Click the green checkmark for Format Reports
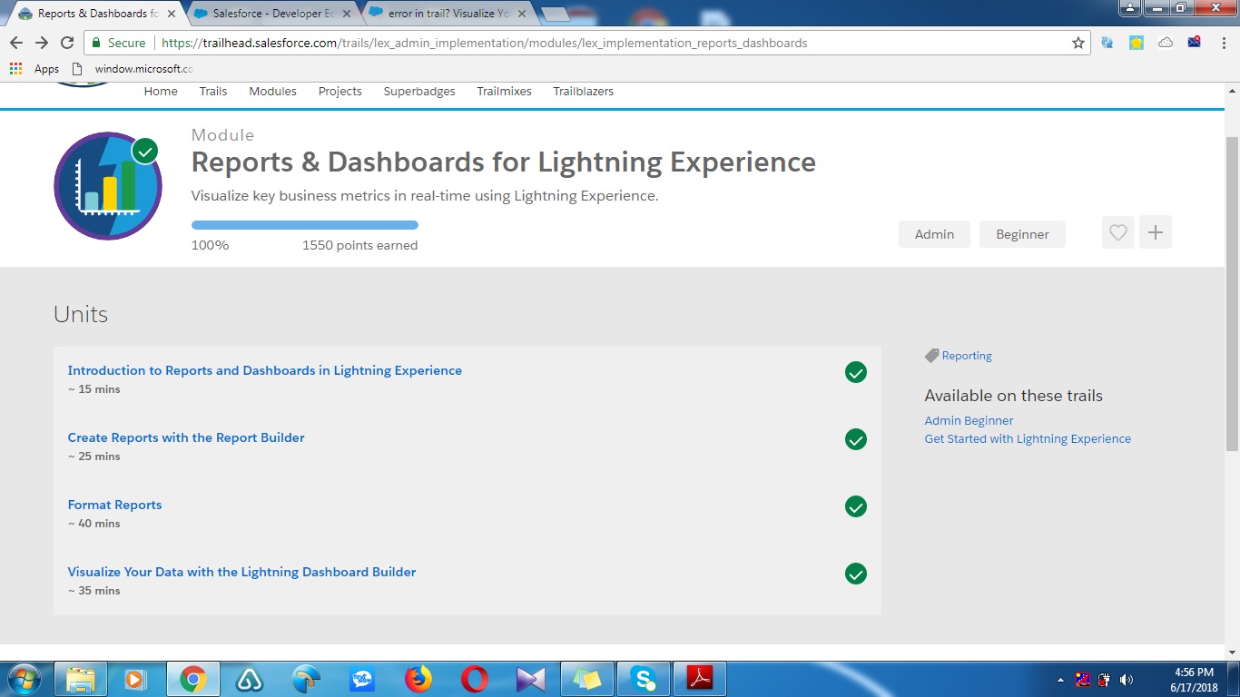 [855, 506]
